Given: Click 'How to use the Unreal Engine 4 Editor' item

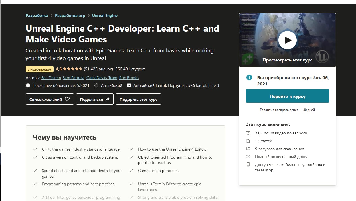Looking at the screenshot, I should tap(172, 149).
